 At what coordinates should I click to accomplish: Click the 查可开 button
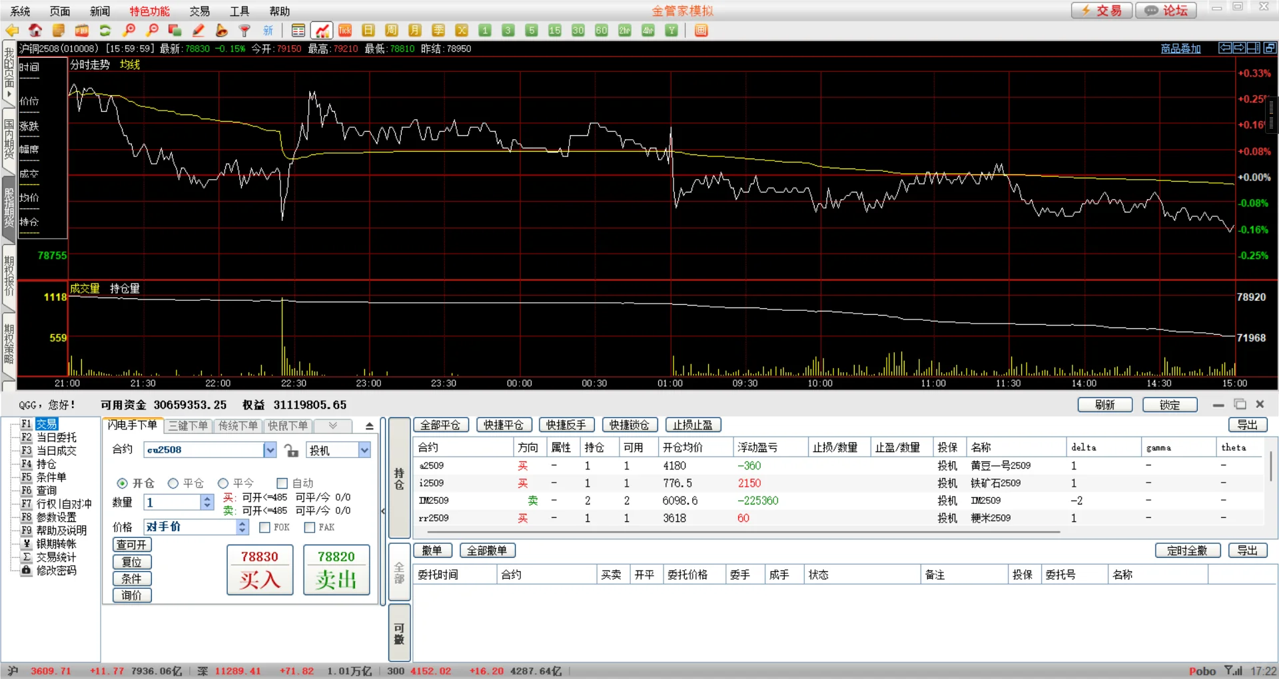pos(132,545)
